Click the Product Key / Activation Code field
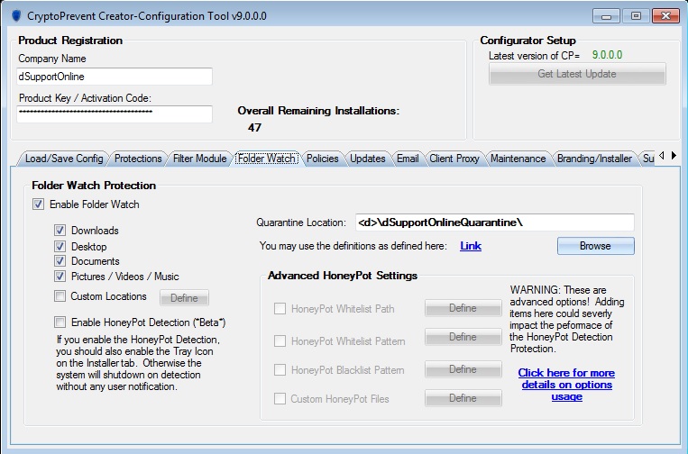This screenshot has height=454, width=688. tap(115, 113)
